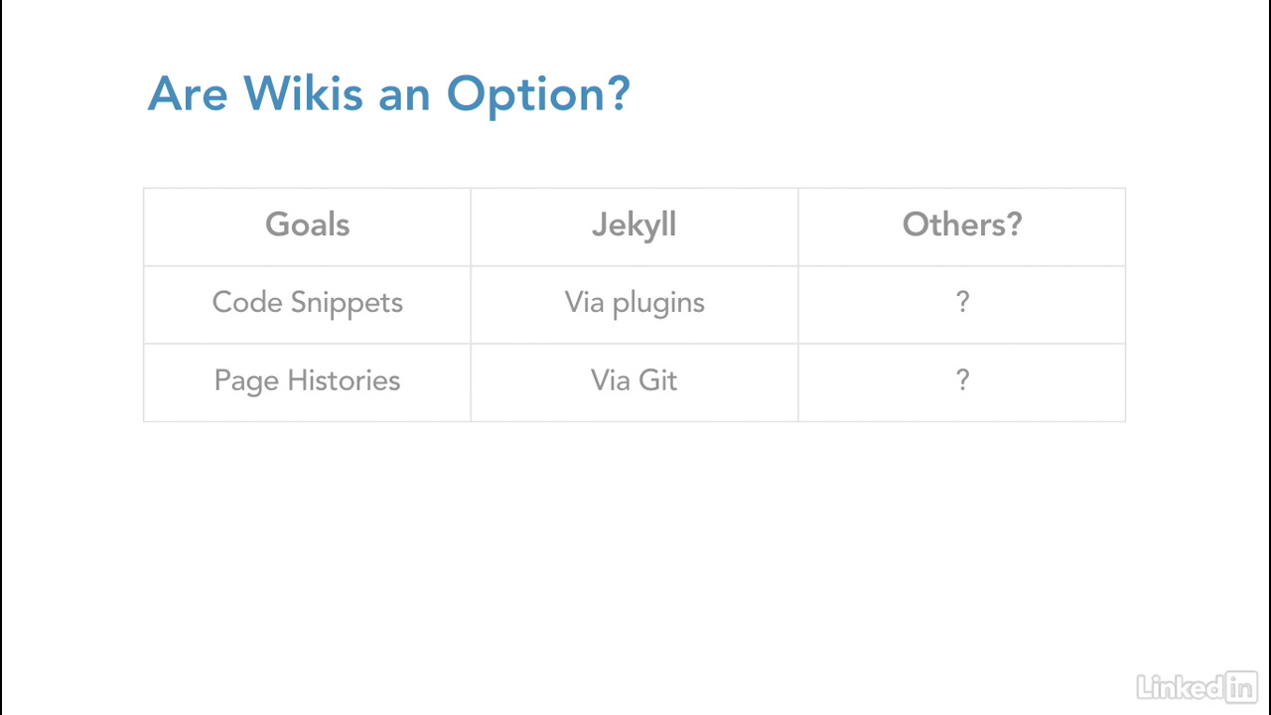The image size is (1271, 715).
Task: Click the "Via plugins" table cell
Action: point(634,303)
